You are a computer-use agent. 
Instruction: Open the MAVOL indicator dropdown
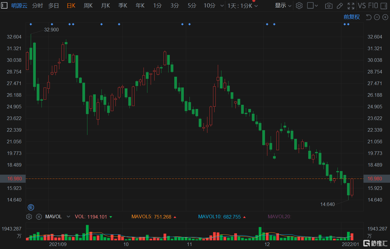pyautogui.click(x=68, y=217)
